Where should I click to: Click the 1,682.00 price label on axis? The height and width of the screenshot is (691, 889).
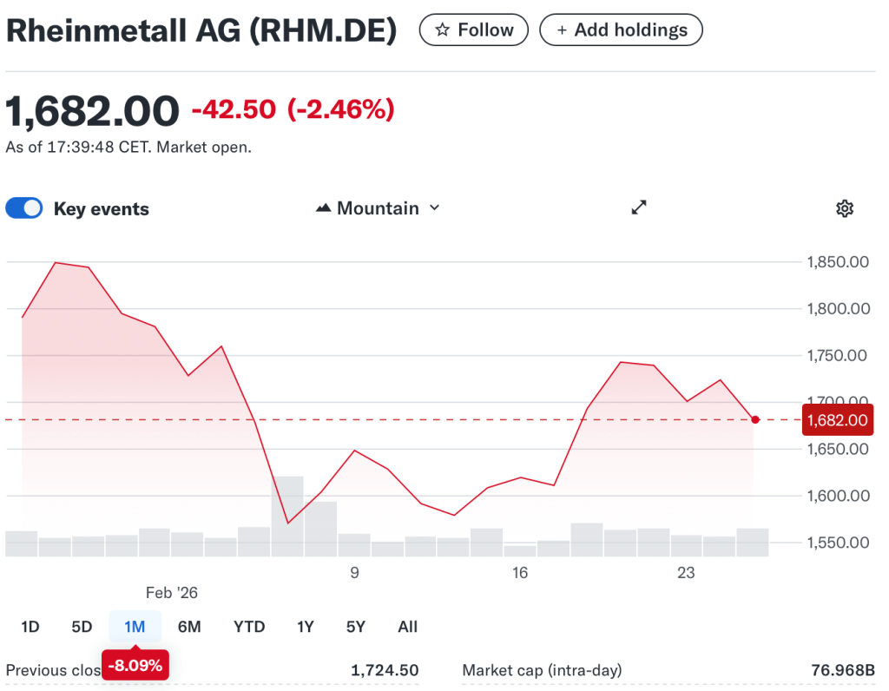point(837,420)
